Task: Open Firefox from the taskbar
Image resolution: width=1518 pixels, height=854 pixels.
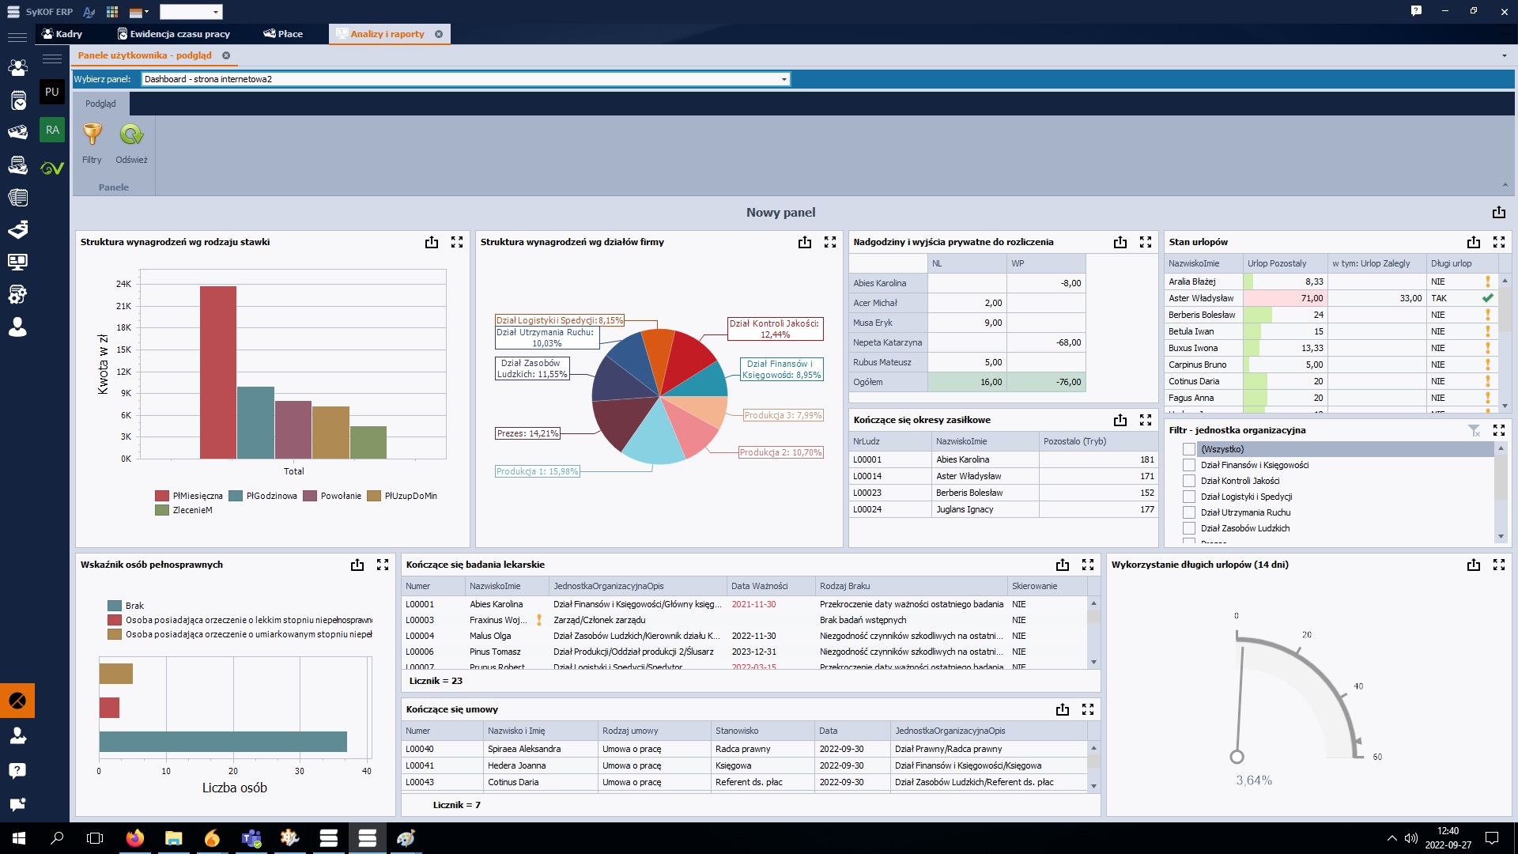Action: tap(135, 838)
